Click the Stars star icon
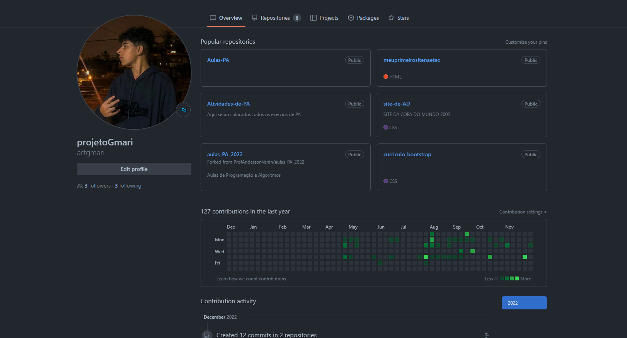The image size is (627, 338). [x=391, y=18]
